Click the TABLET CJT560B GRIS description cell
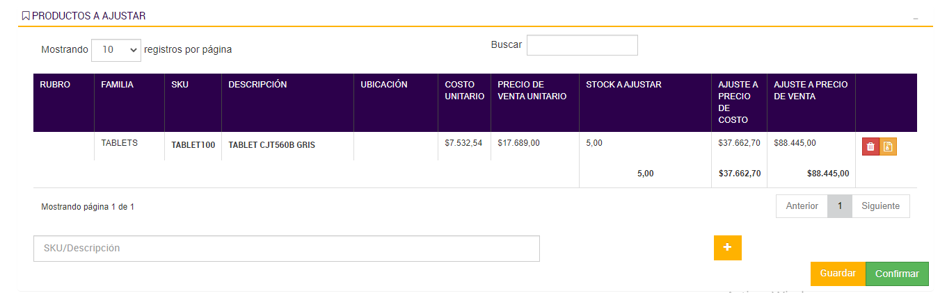Screen dimensions: 947x293 pos(267,145)
